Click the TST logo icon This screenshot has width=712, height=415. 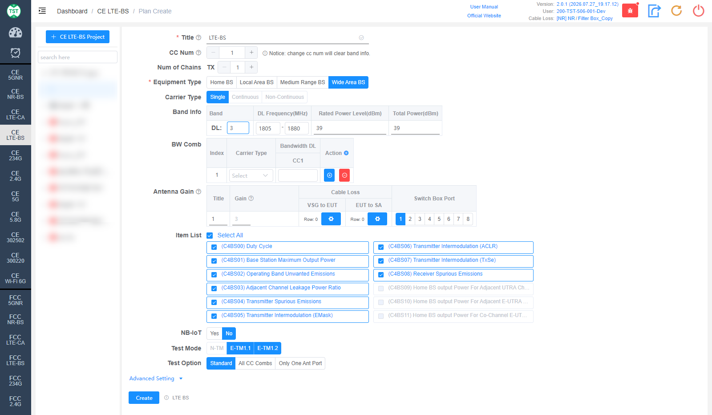coord(14,11)
